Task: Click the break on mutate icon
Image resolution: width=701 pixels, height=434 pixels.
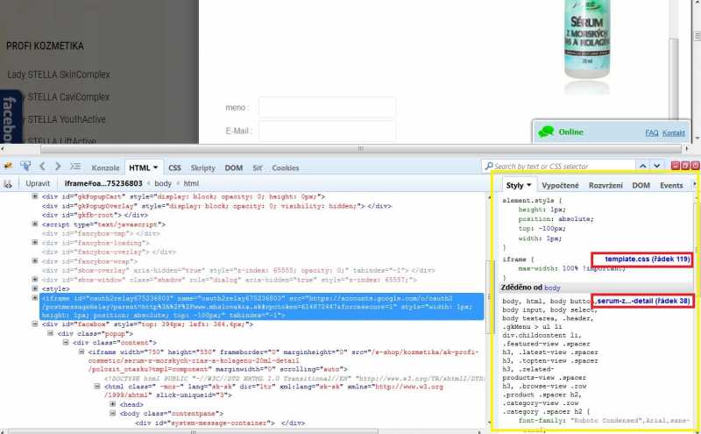Action: [8, 183]
